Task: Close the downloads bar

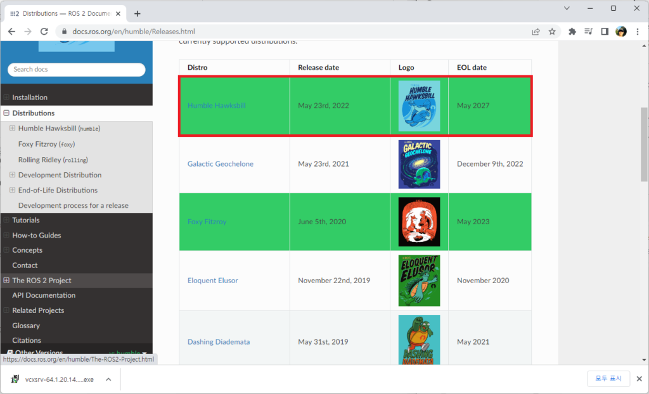Action: click(x=639, y=379)
